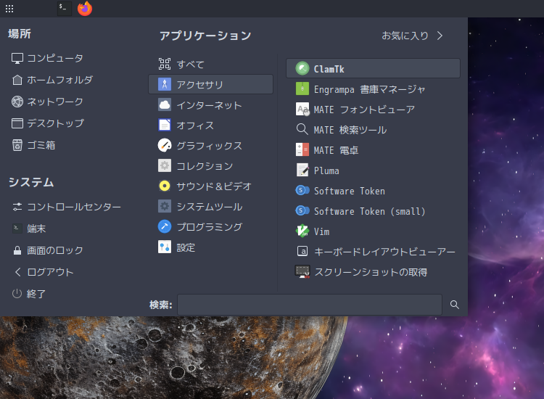Launch screenshot capture tool icon
544x399 pixels.
pyautogui.click(x=302, y=271)
